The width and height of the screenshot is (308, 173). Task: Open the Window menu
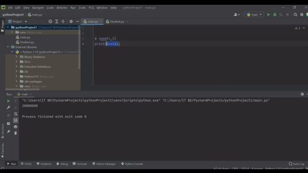[102, 8]
